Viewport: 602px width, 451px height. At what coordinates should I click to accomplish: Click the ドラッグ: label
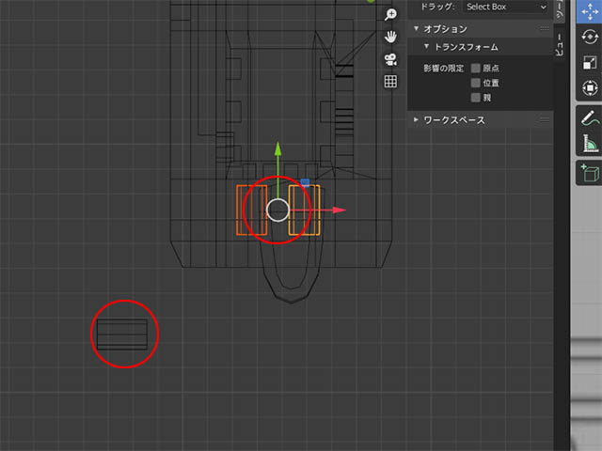tap(437, 7)
